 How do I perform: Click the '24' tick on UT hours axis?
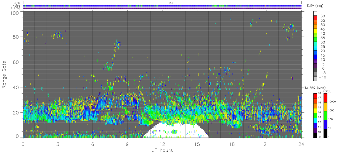301,144
